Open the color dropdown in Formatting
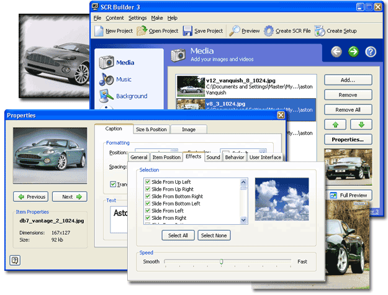Viewport: 388px width, 295px height. point(263,151)
